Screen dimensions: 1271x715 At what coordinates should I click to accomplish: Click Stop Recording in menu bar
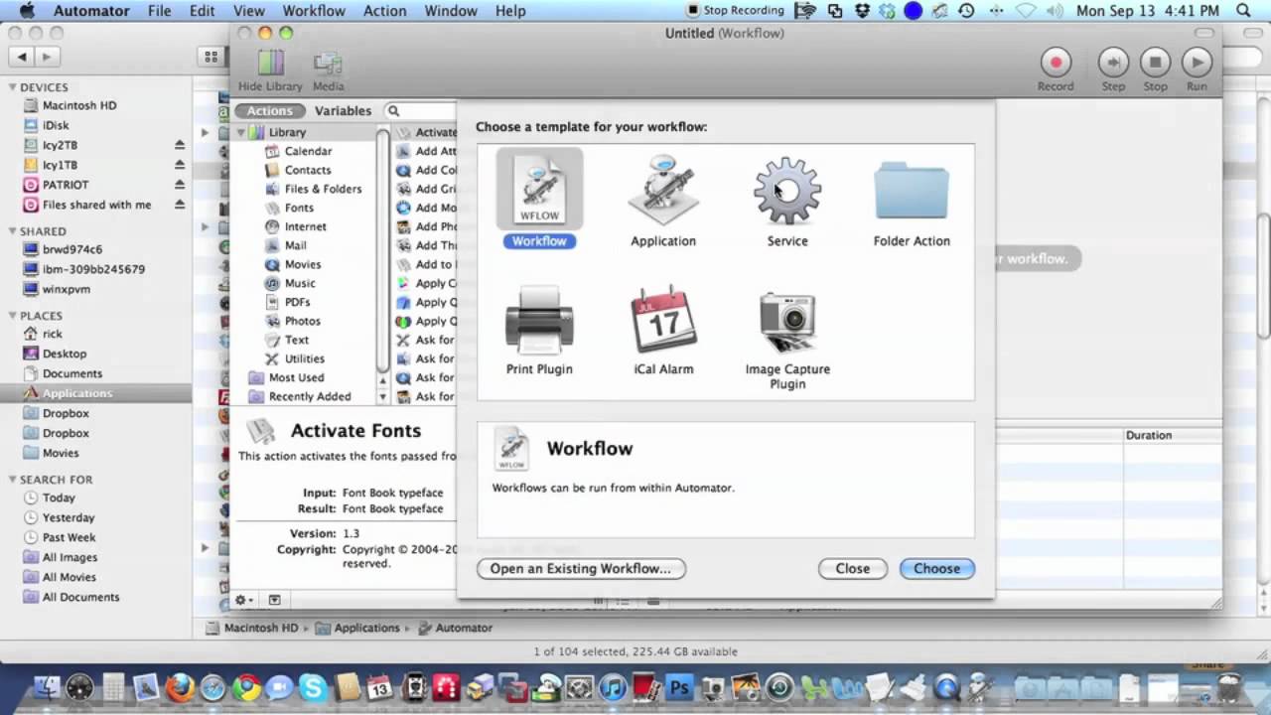pyautogui.click(x=735, y=11)
